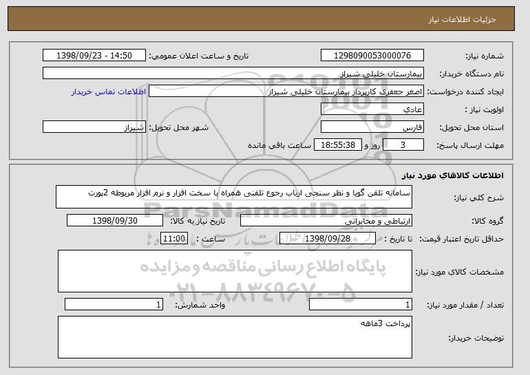Click the buyer notes area پرداخت 3ماهه
The width and height of the screenshot is (530, 375).
coord(235,337)
